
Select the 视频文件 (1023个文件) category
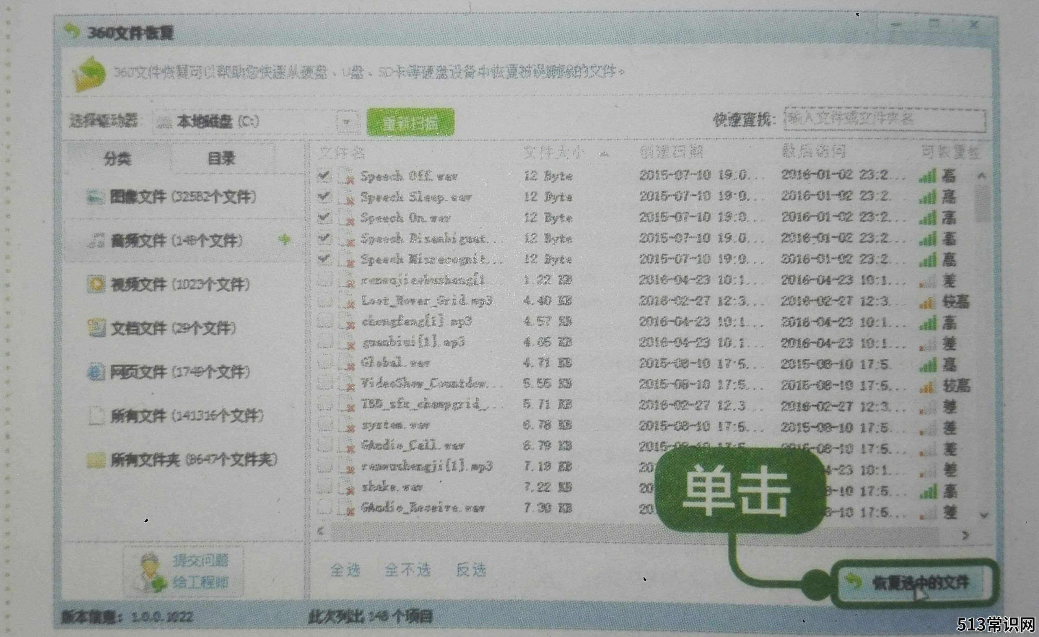[184, 284]
